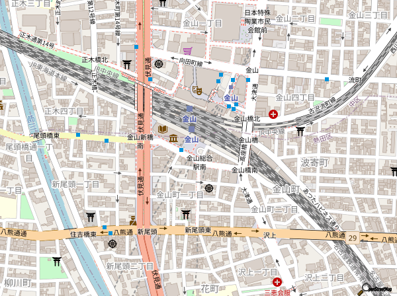Select the temple wheel icon near 金山町一丁目

point(209,188)
